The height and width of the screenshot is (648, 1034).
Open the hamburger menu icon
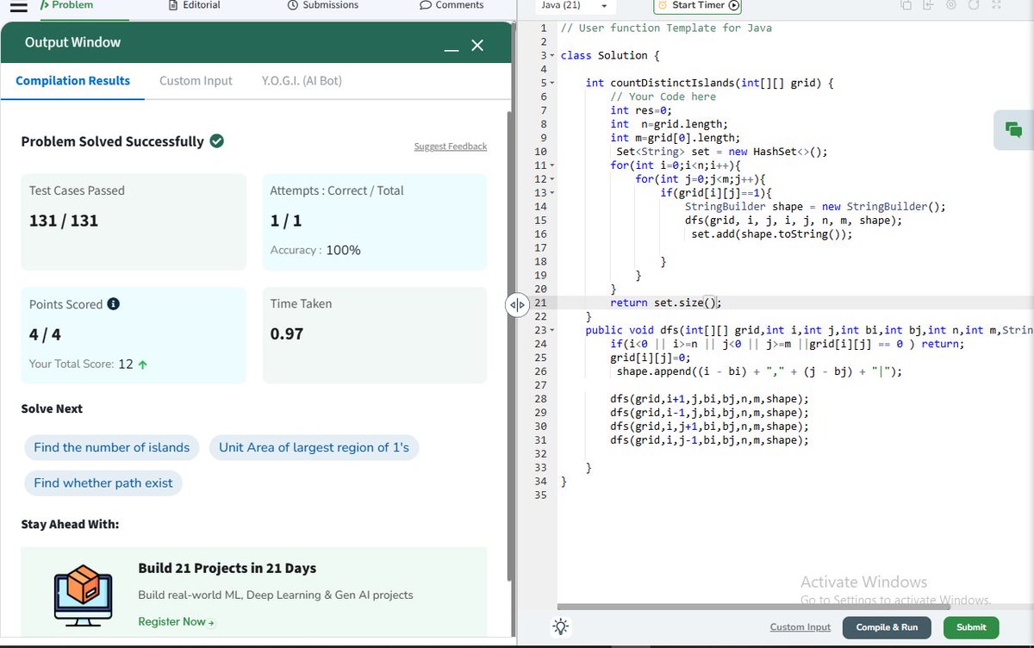pos(19,6)
